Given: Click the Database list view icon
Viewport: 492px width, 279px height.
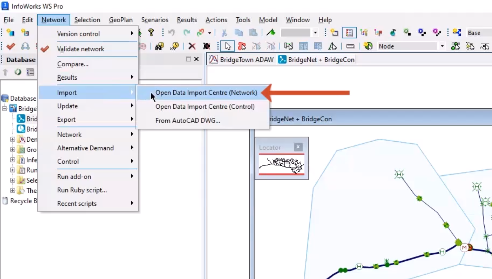Looking at the screenshot, I should pyautogui.click(x=30, y=72).
